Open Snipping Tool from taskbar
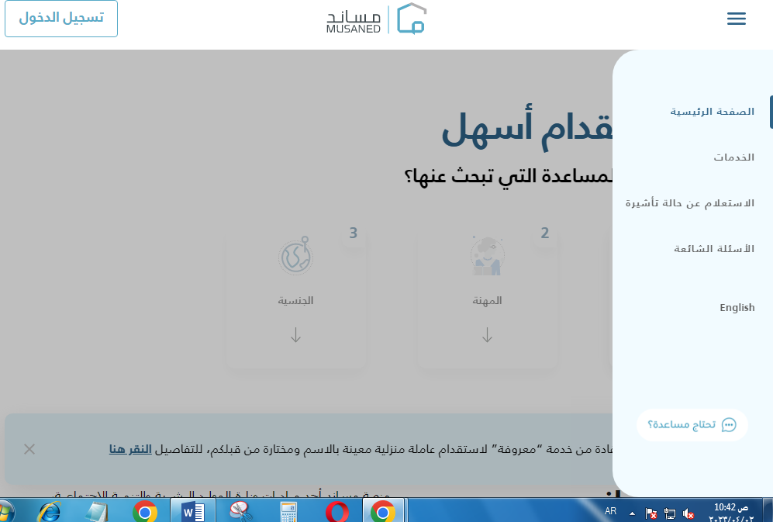This screenshot has height=522, width=773. tap(240, 511)
